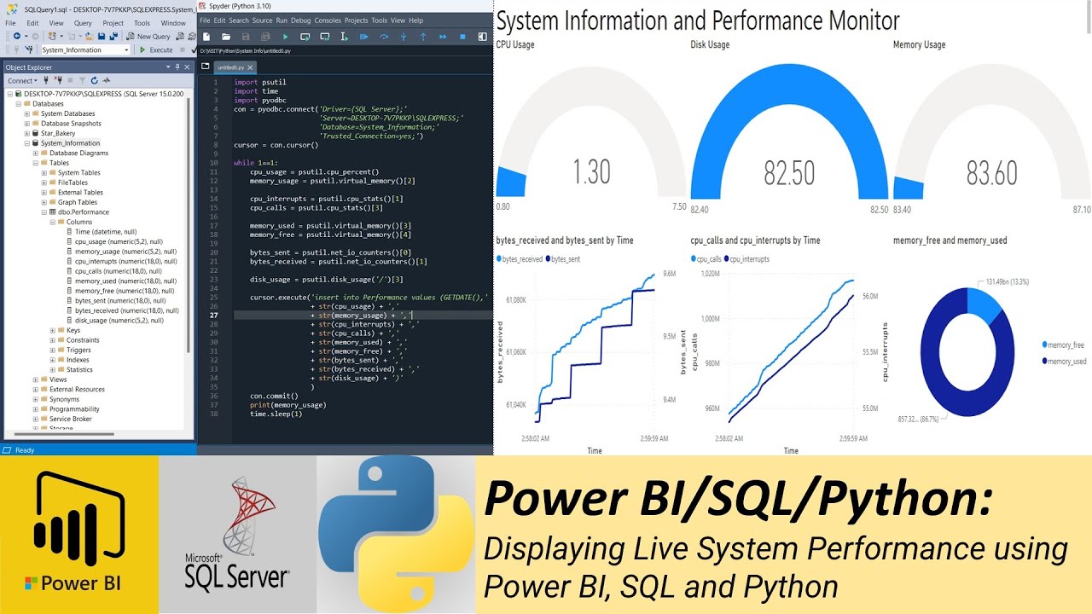Click SSMS Navigate Backward toolbar icon
Screen dimensions: 1092x614
pos(17,36)
